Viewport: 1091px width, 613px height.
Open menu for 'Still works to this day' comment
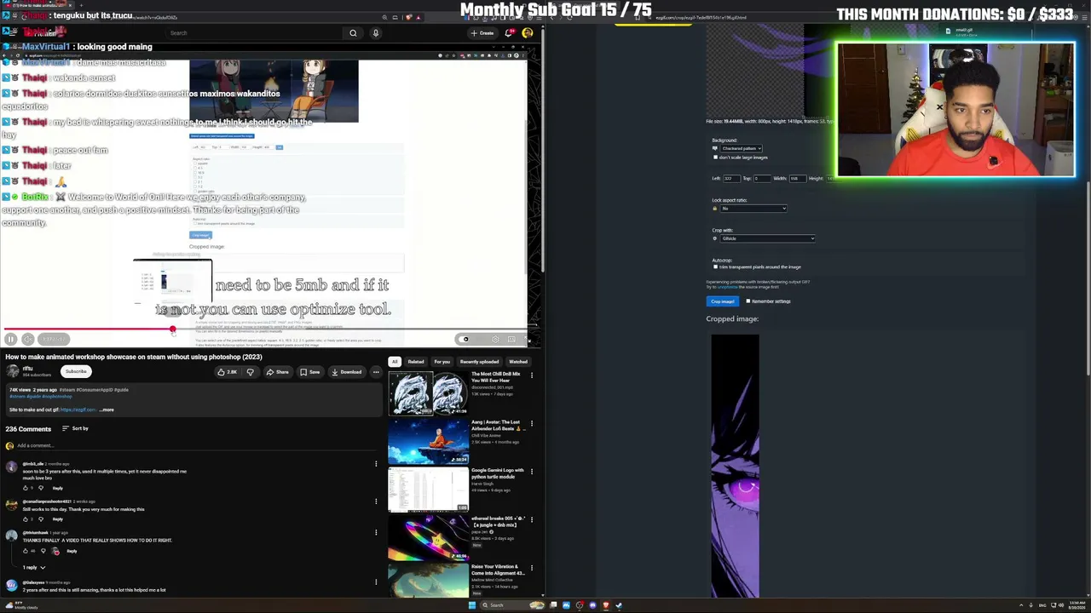pos(376,502)
